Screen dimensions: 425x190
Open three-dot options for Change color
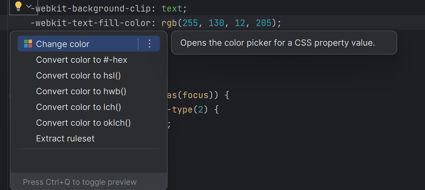click(x=149, y=44)
